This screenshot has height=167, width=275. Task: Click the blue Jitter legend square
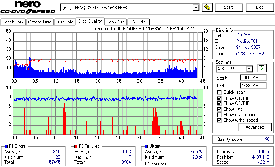coord(146,147)
